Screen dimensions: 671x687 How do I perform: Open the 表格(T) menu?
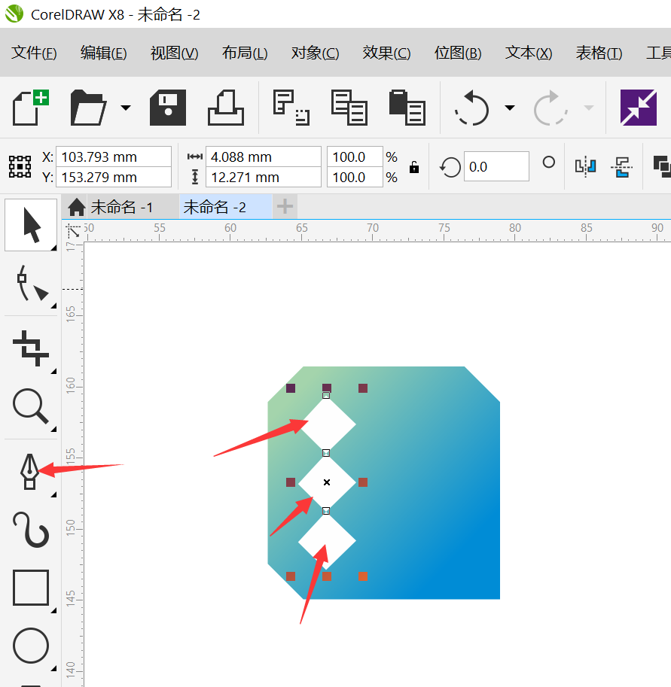click(599, 53)
